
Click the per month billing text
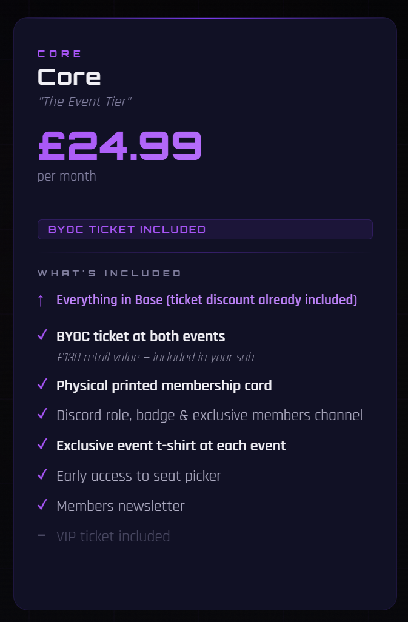[x=67, y=176]
